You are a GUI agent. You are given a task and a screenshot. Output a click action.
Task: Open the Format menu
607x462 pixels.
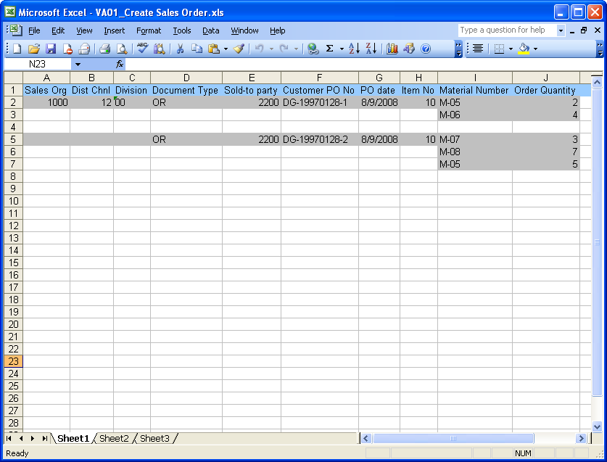(149, 30)
